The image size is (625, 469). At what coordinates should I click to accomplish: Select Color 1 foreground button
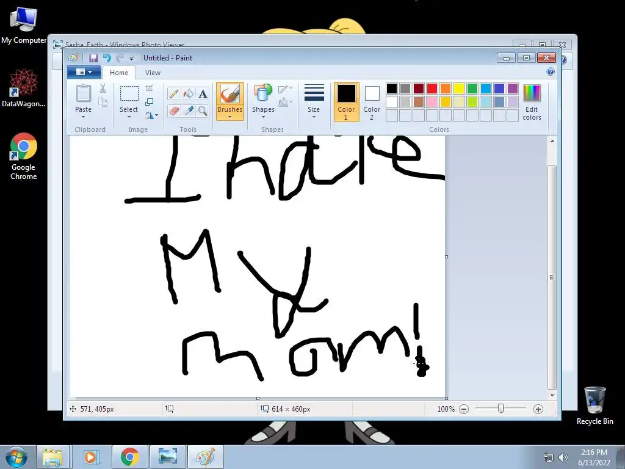346,102
